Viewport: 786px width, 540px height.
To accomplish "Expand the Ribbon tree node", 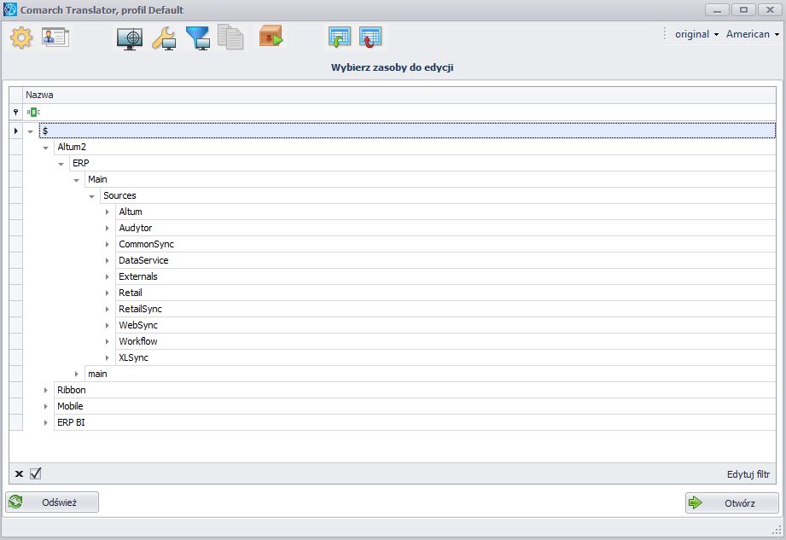I will coord(45,390).
